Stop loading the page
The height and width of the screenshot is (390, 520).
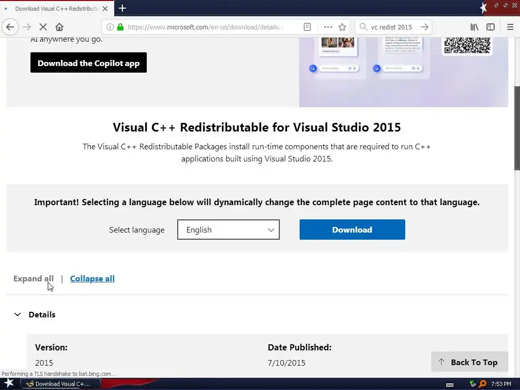43,27
